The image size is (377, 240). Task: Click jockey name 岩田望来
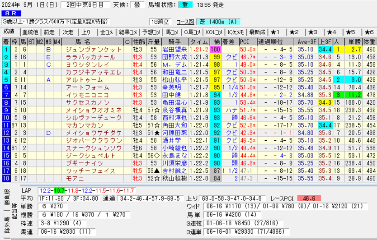click(x=174, y=49)
